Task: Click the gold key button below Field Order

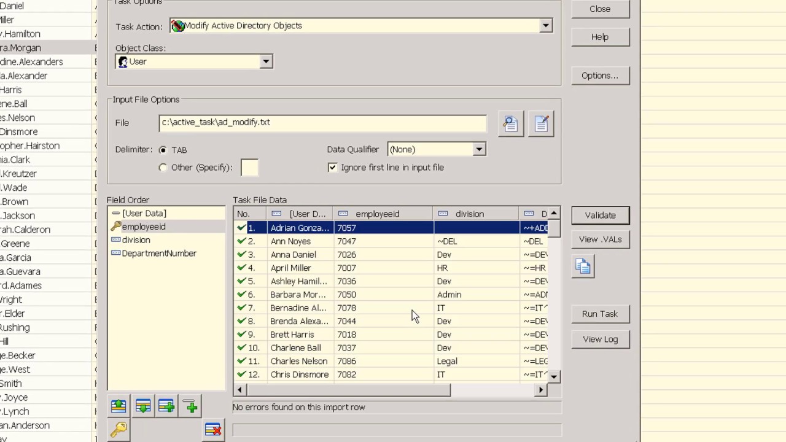Action: pos(119,430)
